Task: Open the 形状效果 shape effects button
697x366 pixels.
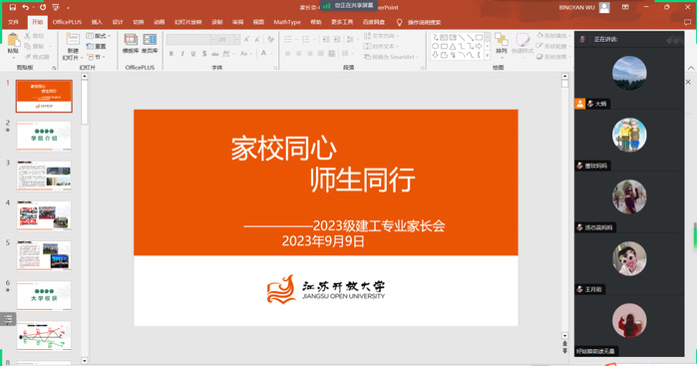Action: click(x=552, y=57)
